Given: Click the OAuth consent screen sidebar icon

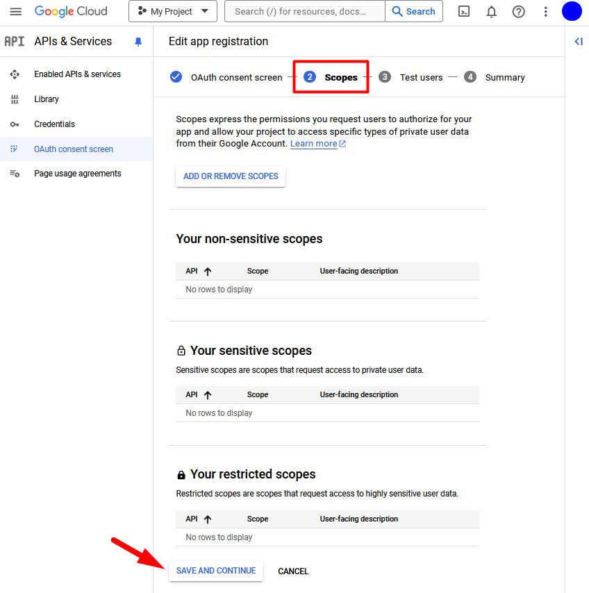Looking at the screenshot, I should (14, 149).
